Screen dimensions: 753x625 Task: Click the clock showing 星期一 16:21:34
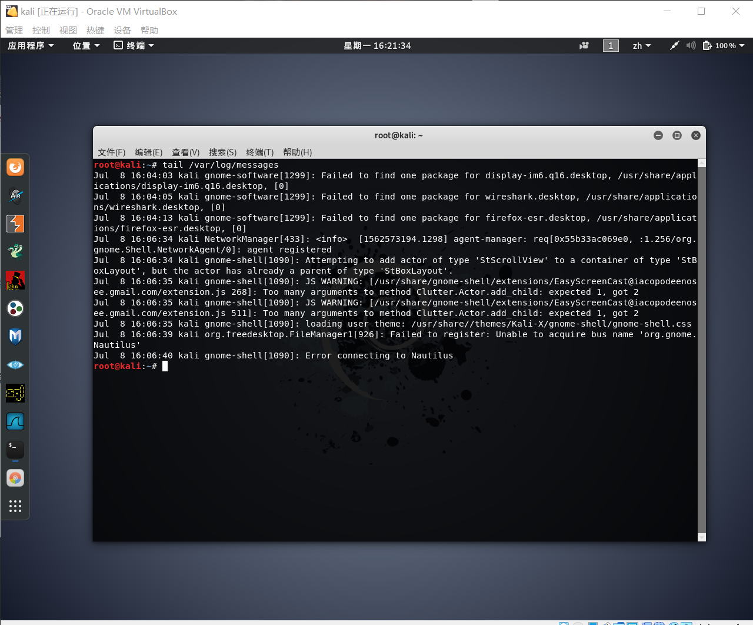click(x=376, y=45)
